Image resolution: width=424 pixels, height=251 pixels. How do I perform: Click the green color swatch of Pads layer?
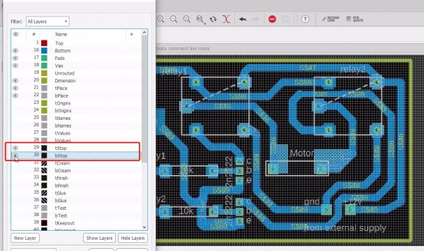[44, 58]
